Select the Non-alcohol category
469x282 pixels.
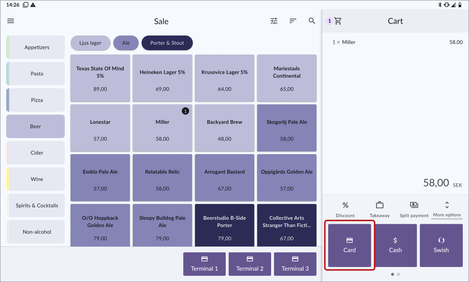[x=35, y=232]
